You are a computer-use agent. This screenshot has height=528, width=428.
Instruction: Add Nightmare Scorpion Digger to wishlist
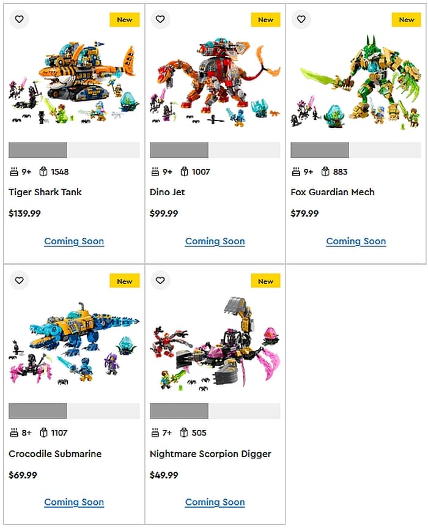pos(160,280)
